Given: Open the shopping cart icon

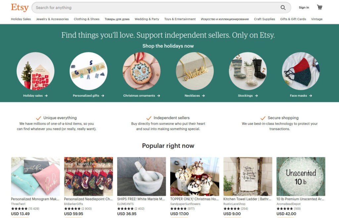Looking at the screenshot, I should coord(319,7).
